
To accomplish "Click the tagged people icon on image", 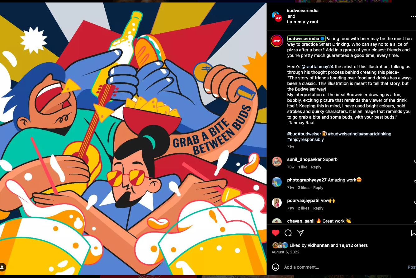I will (2, 267).
